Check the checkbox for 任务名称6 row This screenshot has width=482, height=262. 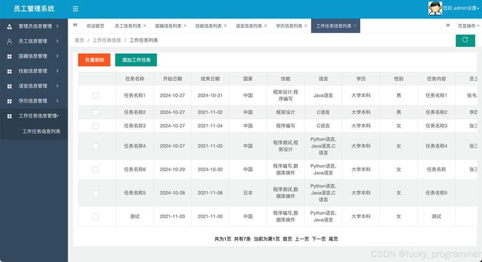pyautogui.click(x=96, y=170)
